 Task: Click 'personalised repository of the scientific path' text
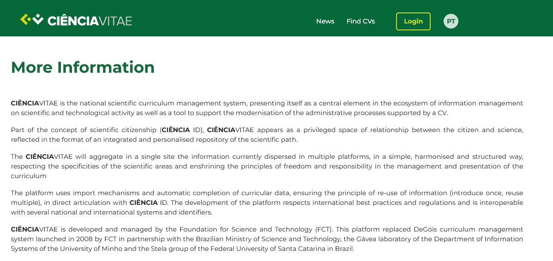point(225,139)
